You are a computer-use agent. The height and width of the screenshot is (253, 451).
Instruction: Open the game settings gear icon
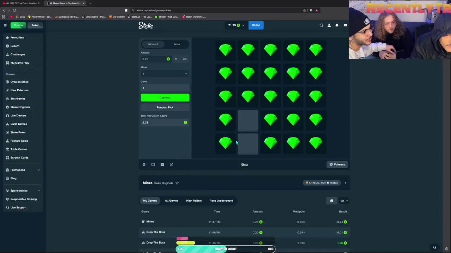coord(144,164)
